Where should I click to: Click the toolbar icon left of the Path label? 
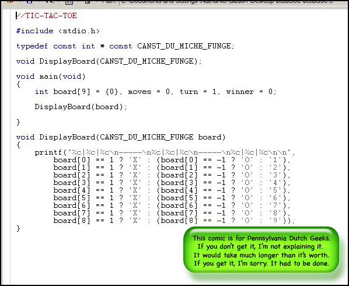tap(88, 2)
